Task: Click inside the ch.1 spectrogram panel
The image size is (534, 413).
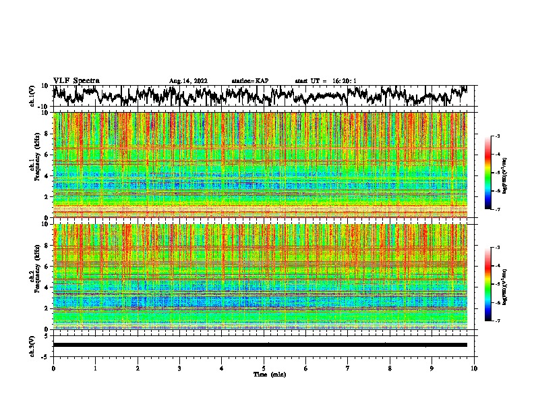Action: click(x=260, y=165)
